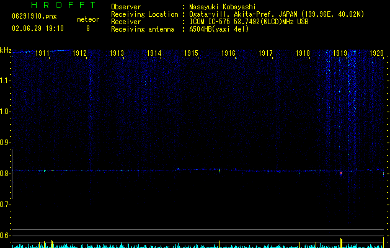The image size is (390, 248).
Task: Click the Receiving antenna label
Action: tap(143, 29)
